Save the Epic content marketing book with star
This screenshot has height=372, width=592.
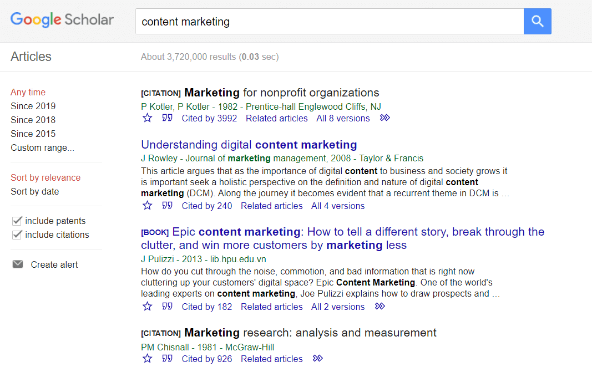click(147, 307)
